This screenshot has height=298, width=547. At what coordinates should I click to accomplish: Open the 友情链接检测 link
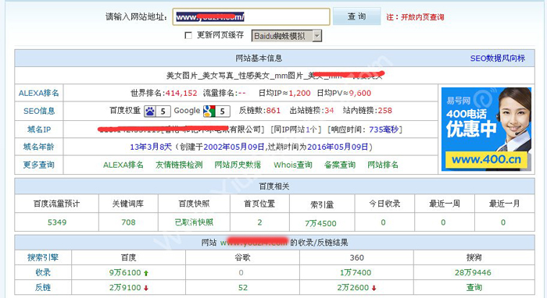[179, 165]
